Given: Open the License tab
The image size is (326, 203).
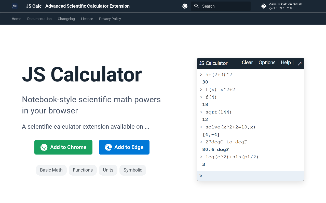Looking at the screenshot, I should (87, 19).
